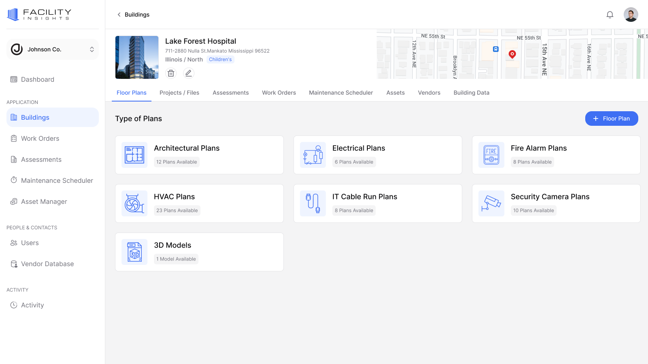Open the notifications bell icon
Image resolution: width=648 pixels, height=364 pixels.
click(610, 14)
